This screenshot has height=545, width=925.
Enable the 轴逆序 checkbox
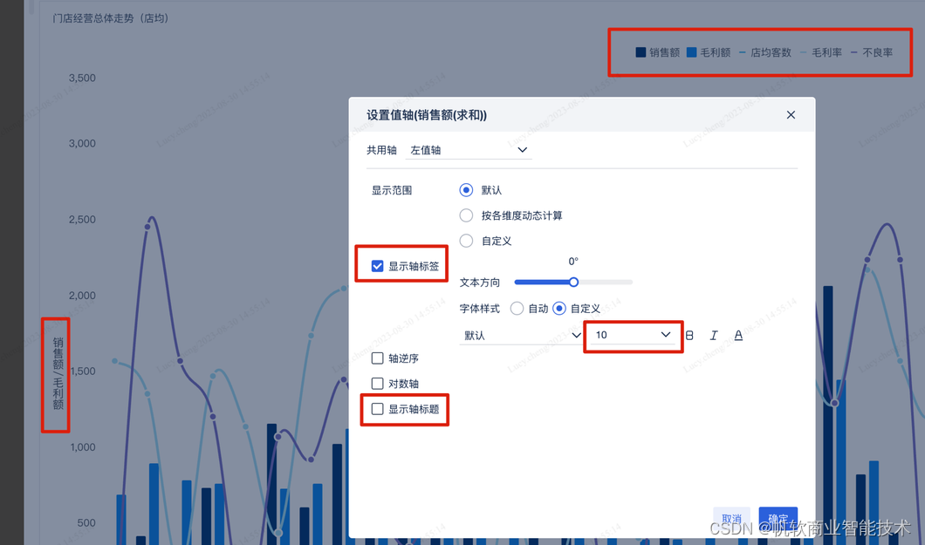378,358
